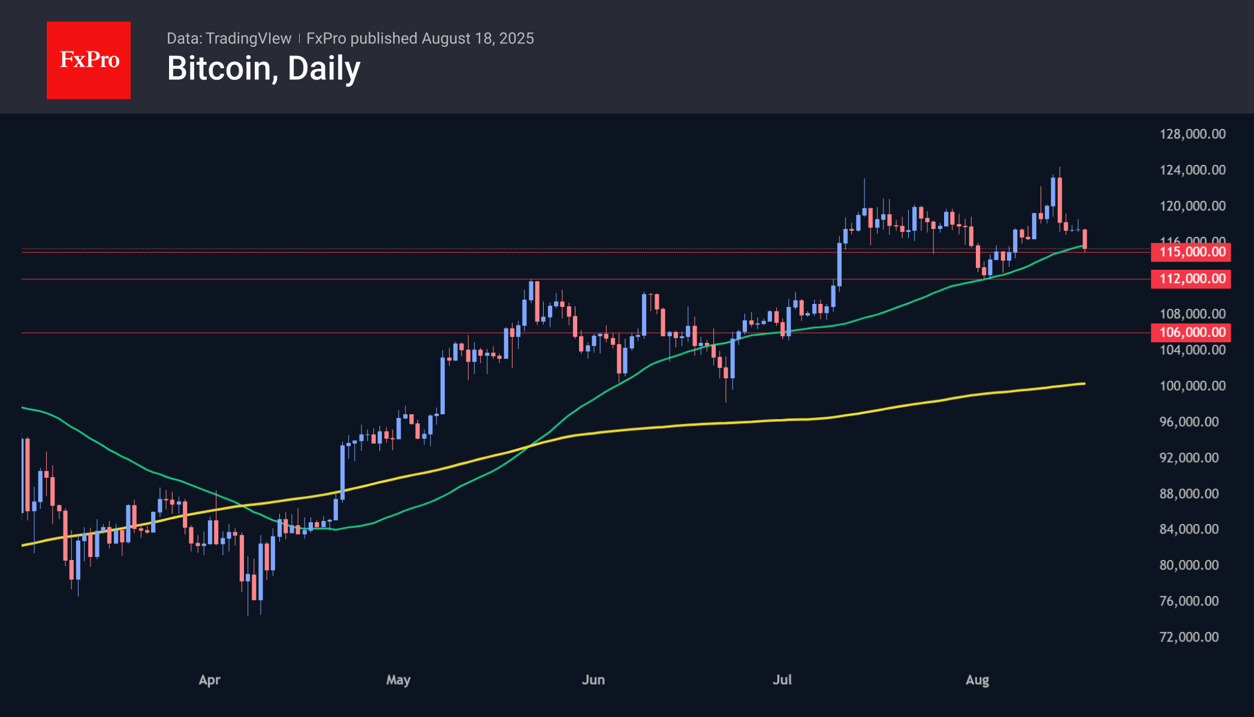This screenshot has height=717, width=1254.
Task: Select the red 112,000.00 price label
Action: click(x=1190, y=279)
